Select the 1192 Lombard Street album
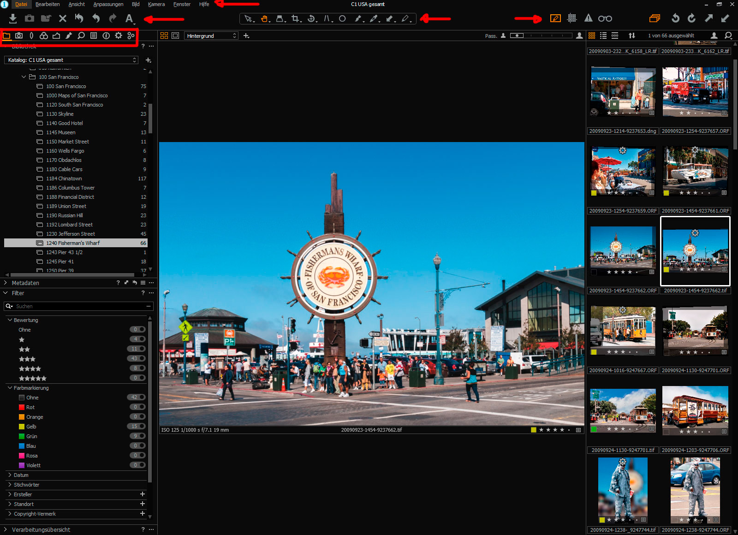This screenshot has height=535, width=738. click(76, 225)
